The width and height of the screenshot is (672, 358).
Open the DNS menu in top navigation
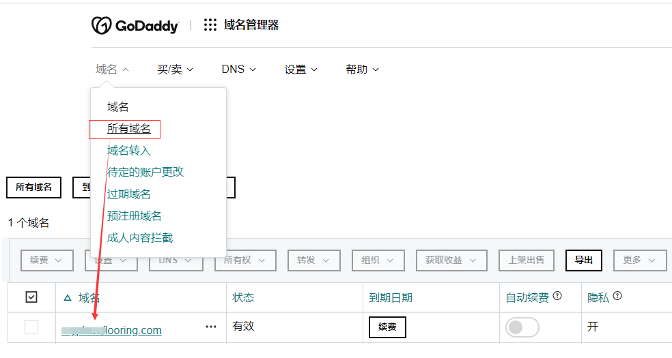pos(239,70)
